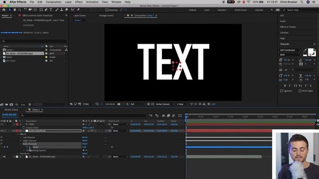319x179 pixels.
Task: Select the Zoom magnifier tool
Action: [x=19, y=10]
